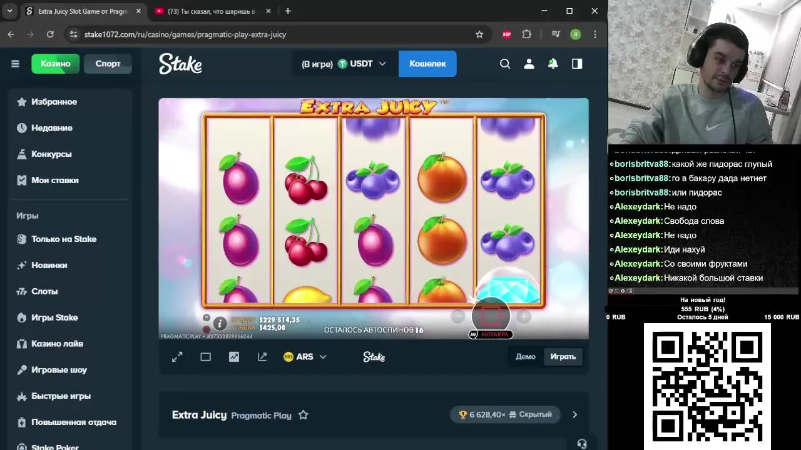Viewport: 801px width, 450px height.
Task: Click the Слоты icon in sidebar
Action: click(x=22, y=291)
